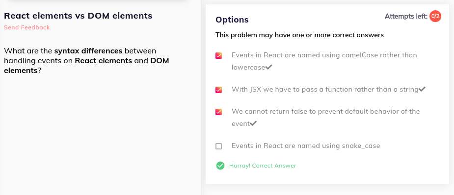
Task: Click the 'Hurray! Correct Answer' message
Action: 263,166
